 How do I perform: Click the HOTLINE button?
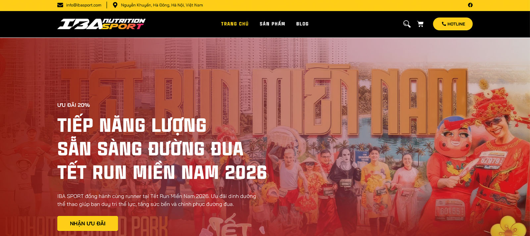click(x=453, y=24)
